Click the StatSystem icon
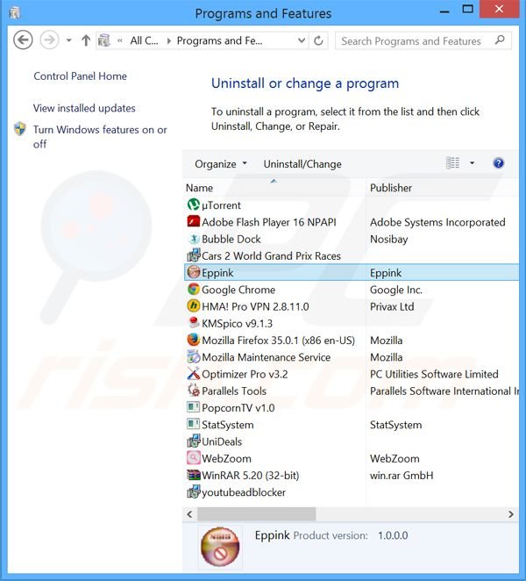The image size is (526, 581). [193, 424]
